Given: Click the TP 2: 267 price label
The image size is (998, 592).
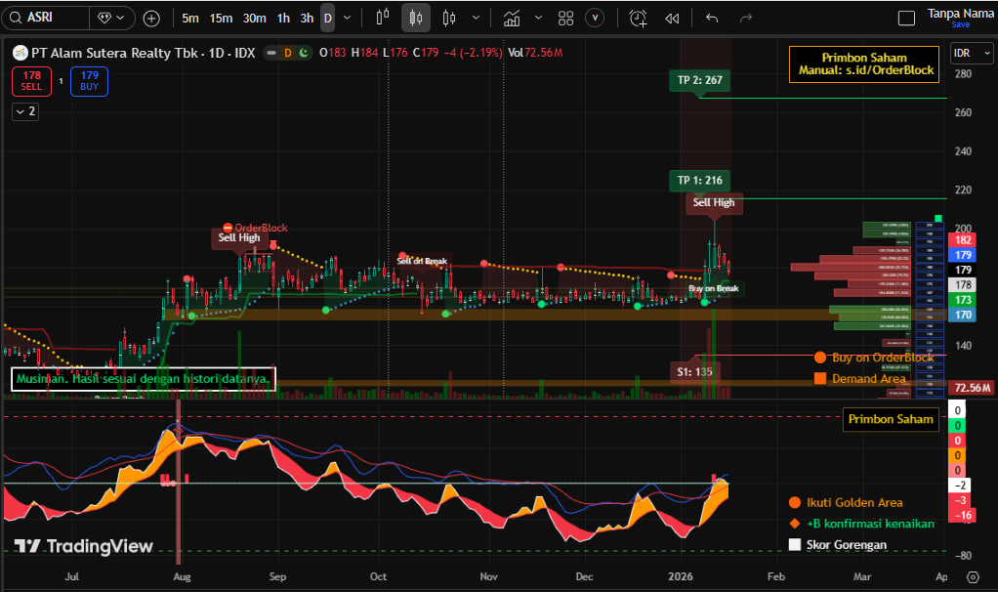Looking at the screenshot, I should point(699,80).
